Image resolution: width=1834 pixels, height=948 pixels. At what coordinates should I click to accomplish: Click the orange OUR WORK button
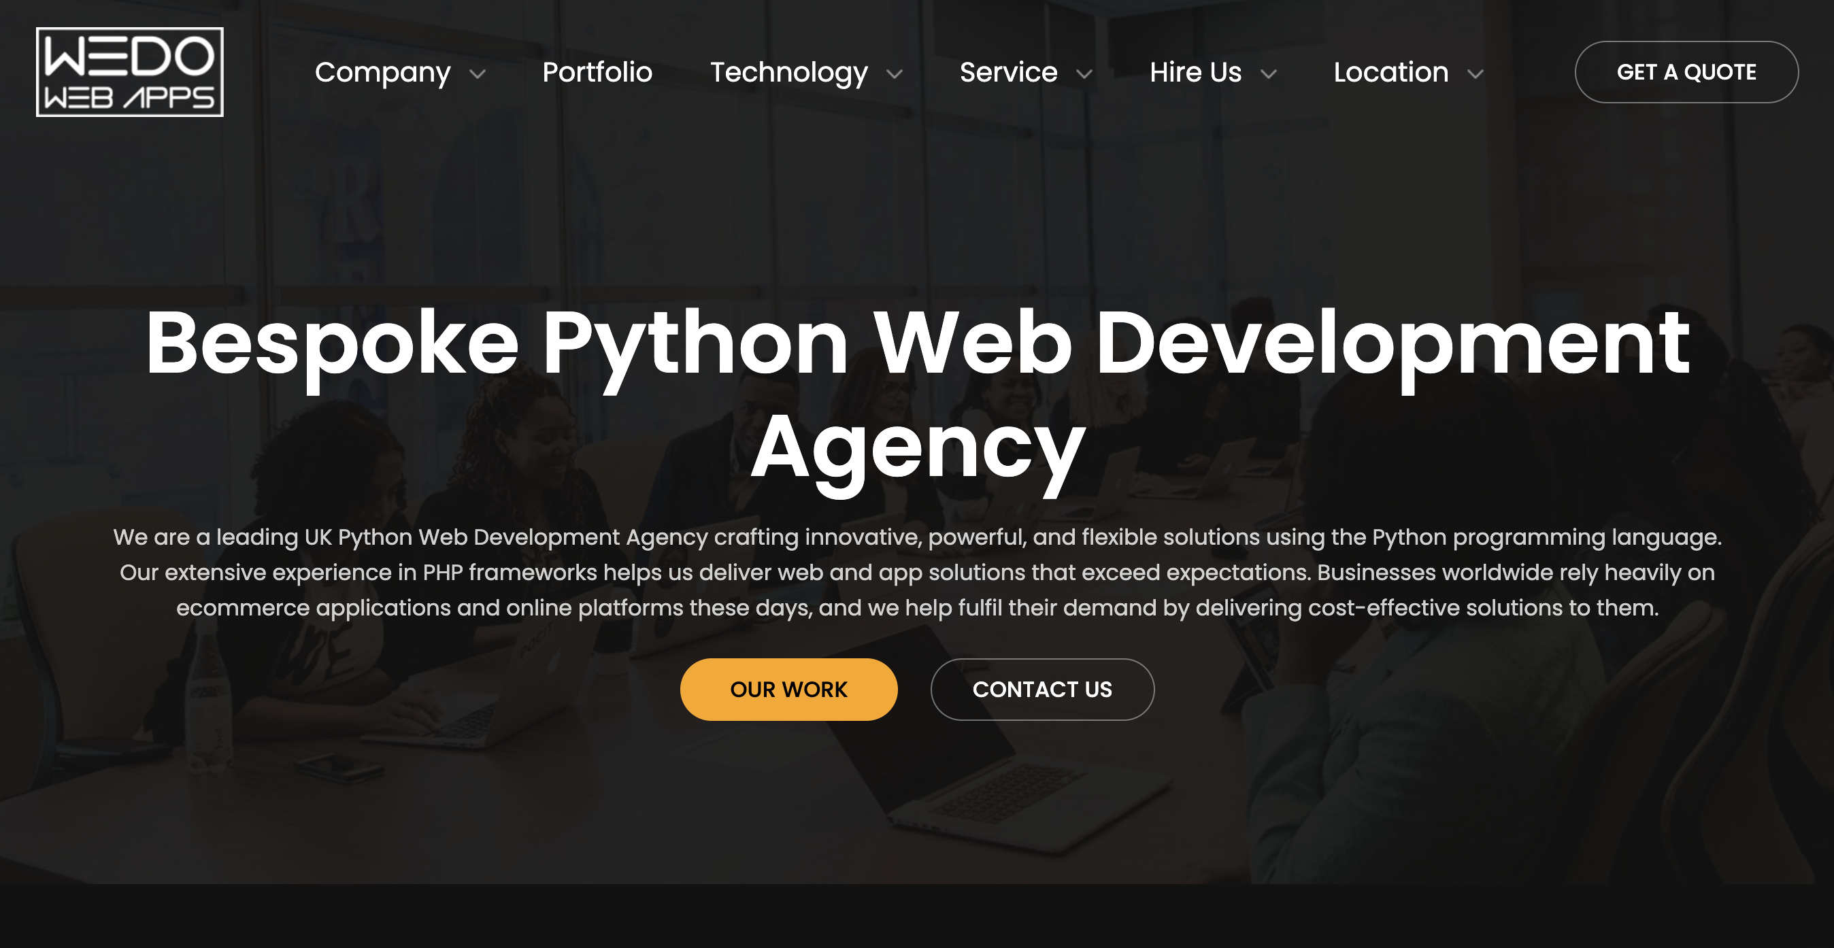(788, 689)
